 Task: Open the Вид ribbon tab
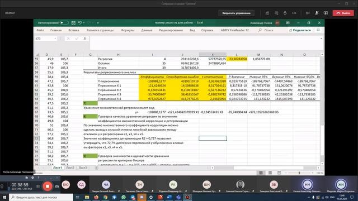(192, 30)
